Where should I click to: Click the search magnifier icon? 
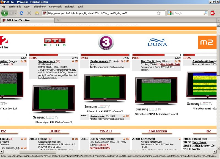pyautogui.click(x=205, y=13)
